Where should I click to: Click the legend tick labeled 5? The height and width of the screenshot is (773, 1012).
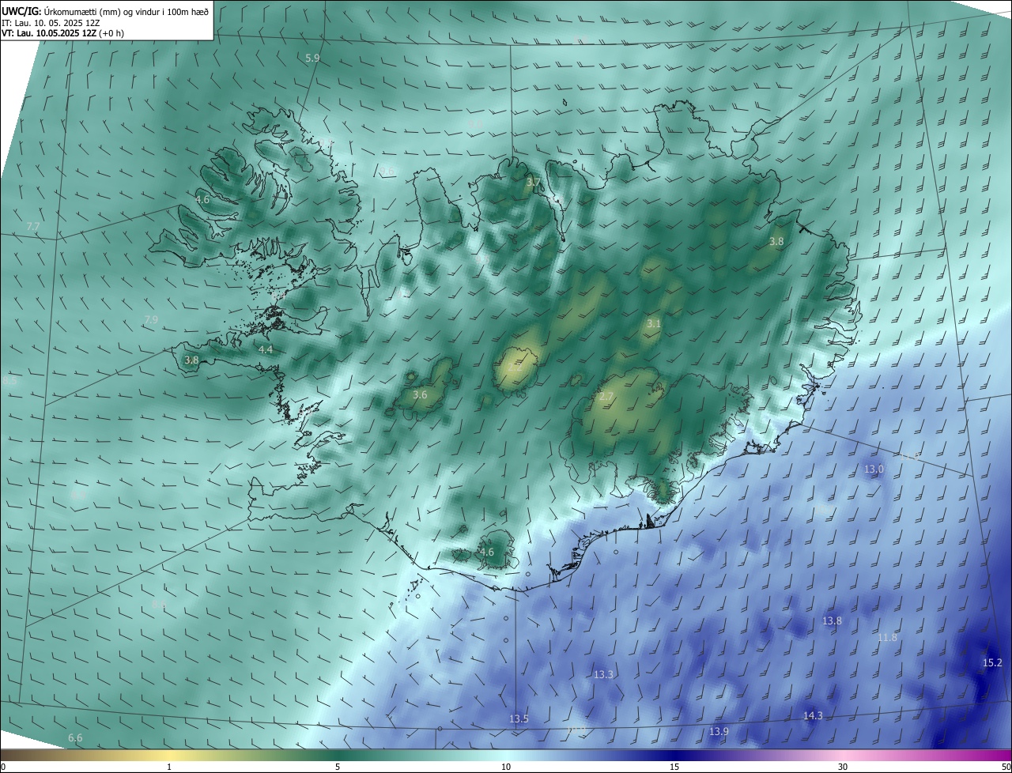pyautogui.click(x=338, y=767)
